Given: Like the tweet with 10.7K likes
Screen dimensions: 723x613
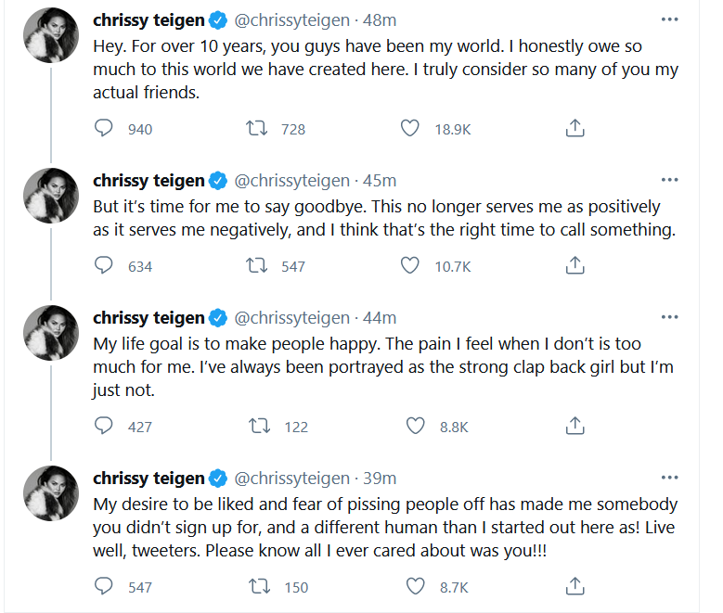Looking at the screenshot, I should [x=410, y=266].
